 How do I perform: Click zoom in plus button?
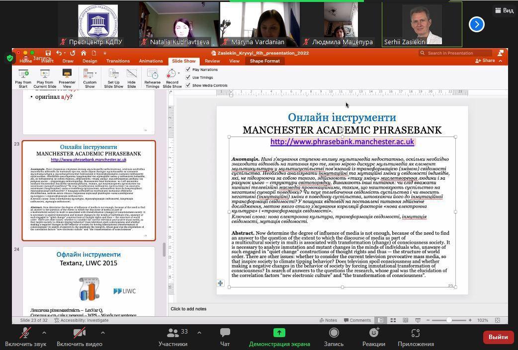click(x=470, y=320)
